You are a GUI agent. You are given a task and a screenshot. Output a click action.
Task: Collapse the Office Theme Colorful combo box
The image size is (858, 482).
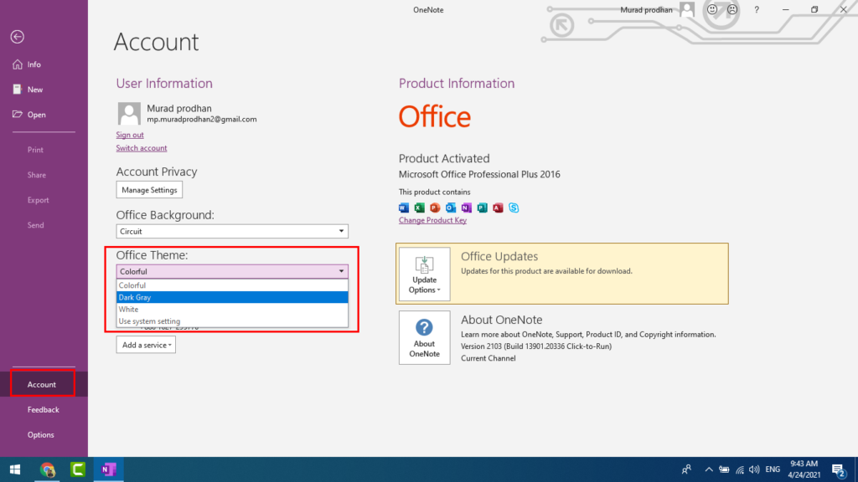tap(232, 271)
